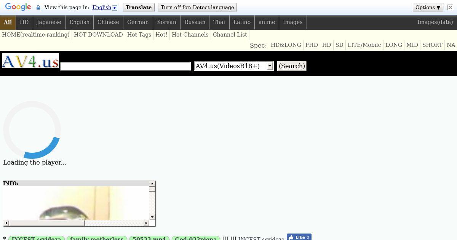This screenshot has width=457, height=240.
Task: Filter by SHORT spec
Action: point(432,45)
